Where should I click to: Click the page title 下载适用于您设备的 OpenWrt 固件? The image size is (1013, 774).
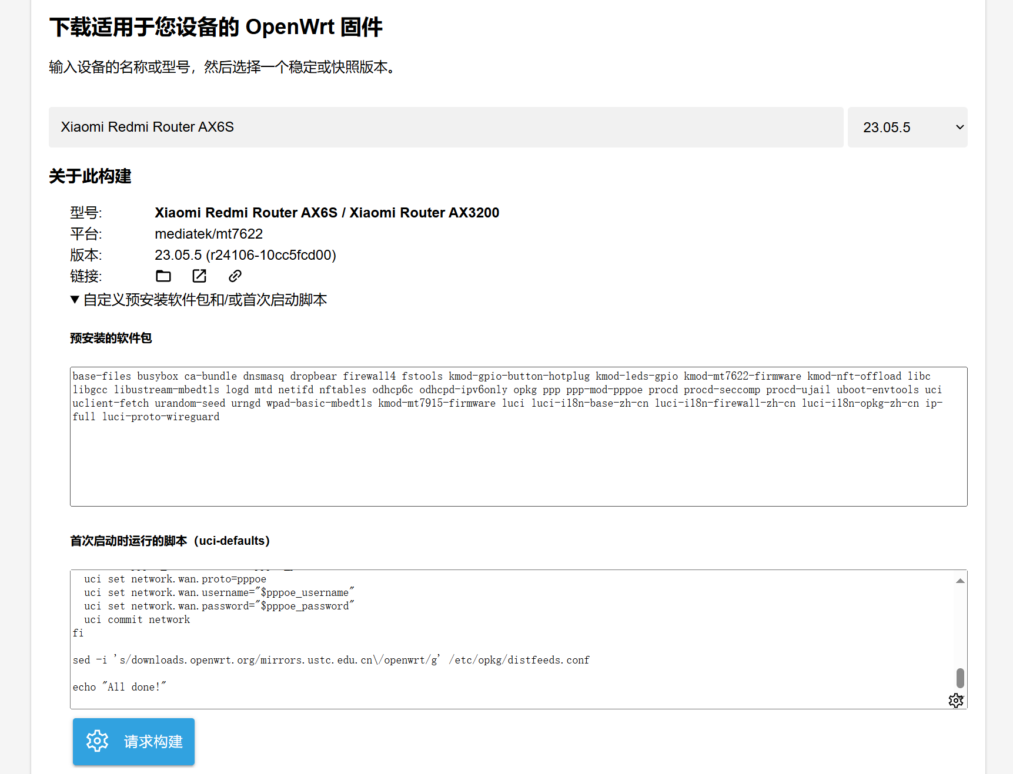coord(216,27)
